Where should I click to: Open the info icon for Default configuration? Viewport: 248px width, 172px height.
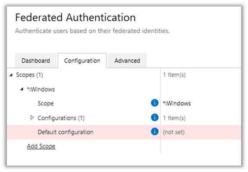(154, 131)
